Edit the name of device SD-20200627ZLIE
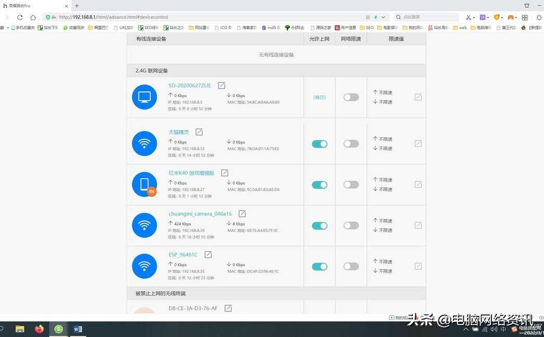This screenshot has height=337, width=544. [222, 85]
